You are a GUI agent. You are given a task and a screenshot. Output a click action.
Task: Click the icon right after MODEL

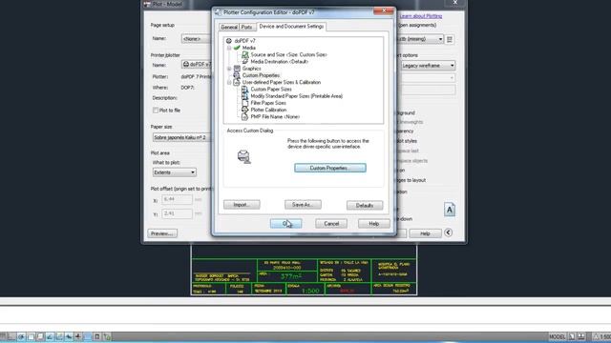point(572,336)
